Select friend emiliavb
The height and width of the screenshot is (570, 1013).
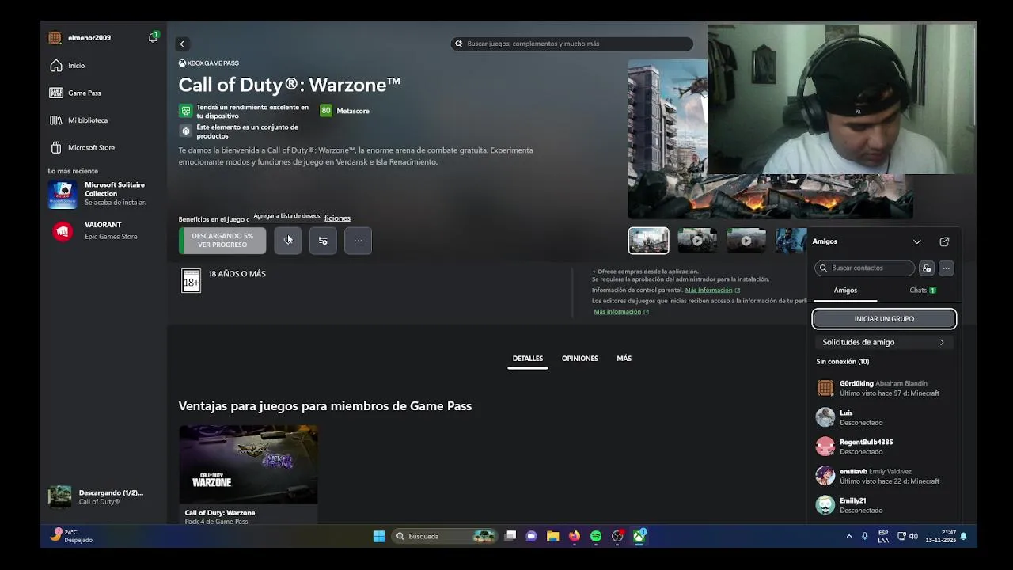(884, 476)
